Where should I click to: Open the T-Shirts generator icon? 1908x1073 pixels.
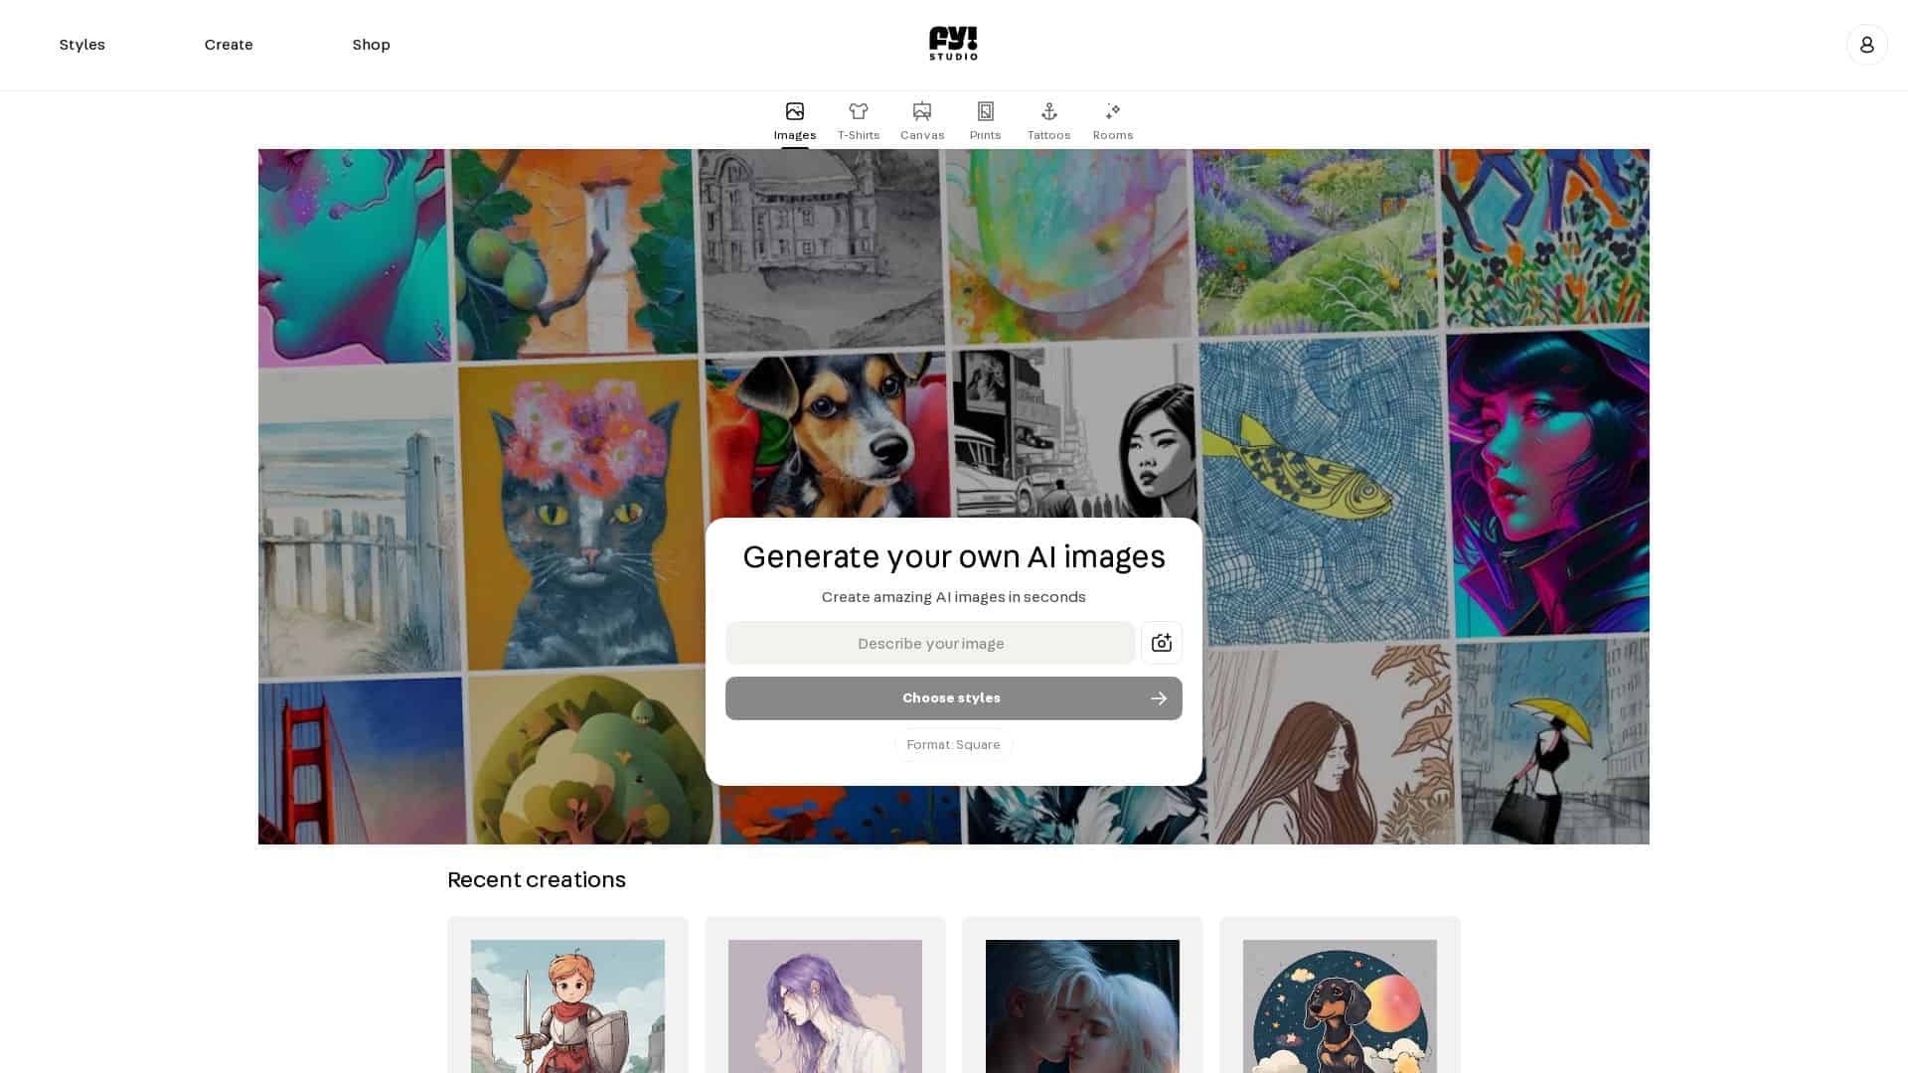[858, 111]
